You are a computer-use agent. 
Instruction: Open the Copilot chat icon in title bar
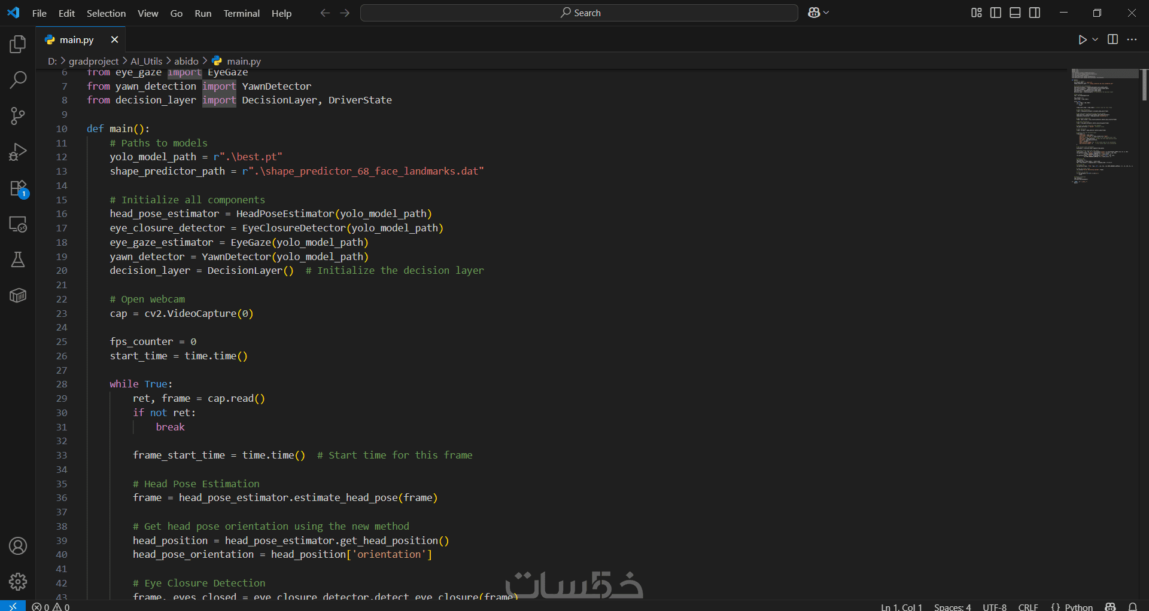(x=814, y=13)
